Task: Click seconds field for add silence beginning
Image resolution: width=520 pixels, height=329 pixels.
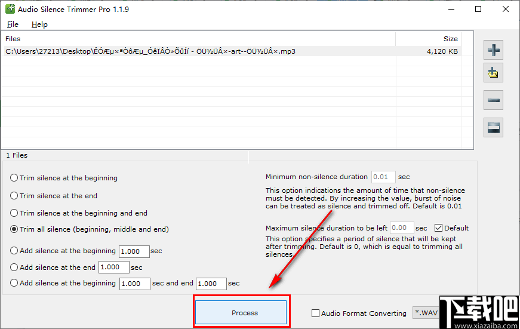Action: coord(134,251)
